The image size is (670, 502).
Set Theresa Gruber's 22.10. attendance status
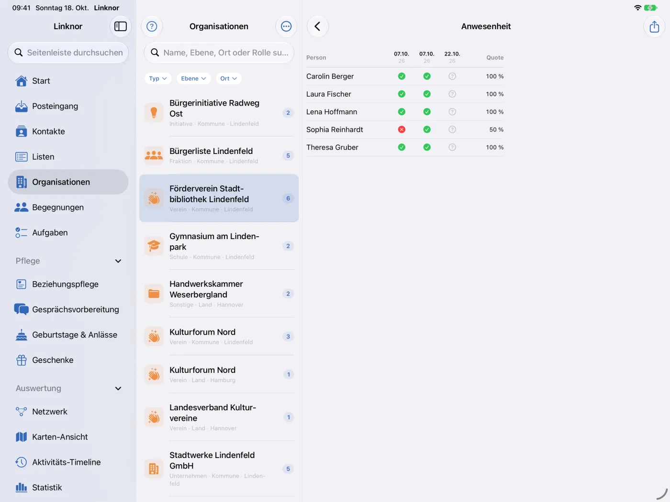[x=452, y=147]
